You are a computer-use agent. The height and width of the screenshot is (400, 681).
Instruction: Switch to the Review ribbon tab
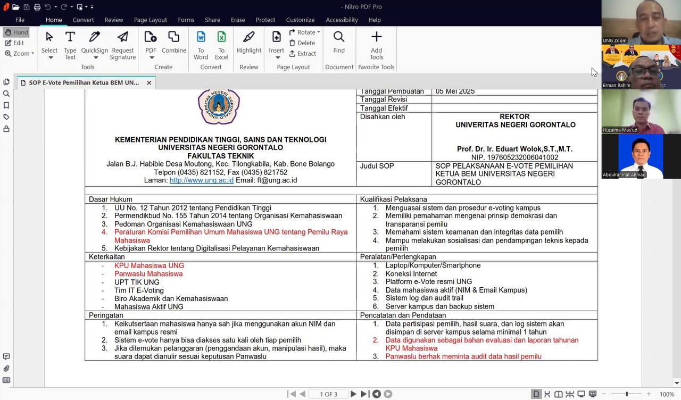coord(114,20)
